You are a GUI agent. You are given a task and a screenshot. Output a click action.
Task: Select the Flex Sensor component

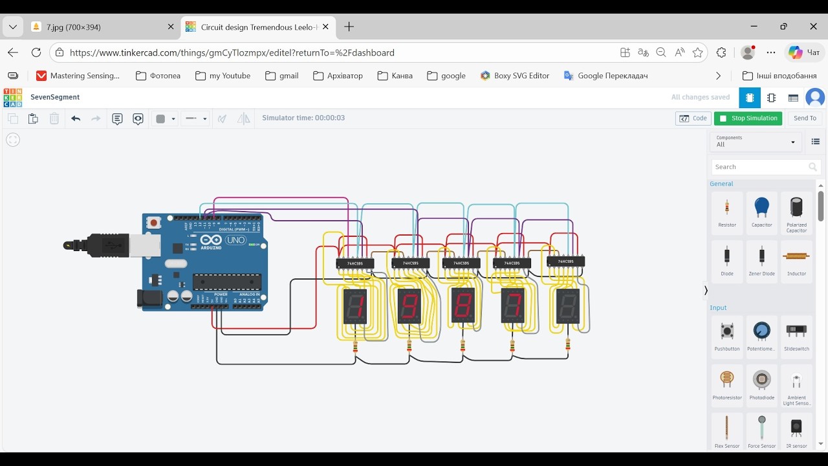click(x=727, y=431)
